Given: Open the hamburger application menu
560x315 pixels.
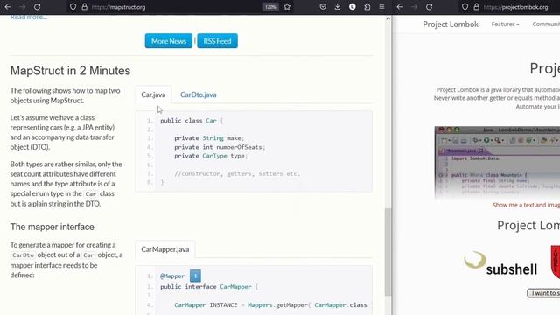Looking at the screenshot, I should pyautogui.click(x=381, y=7).
